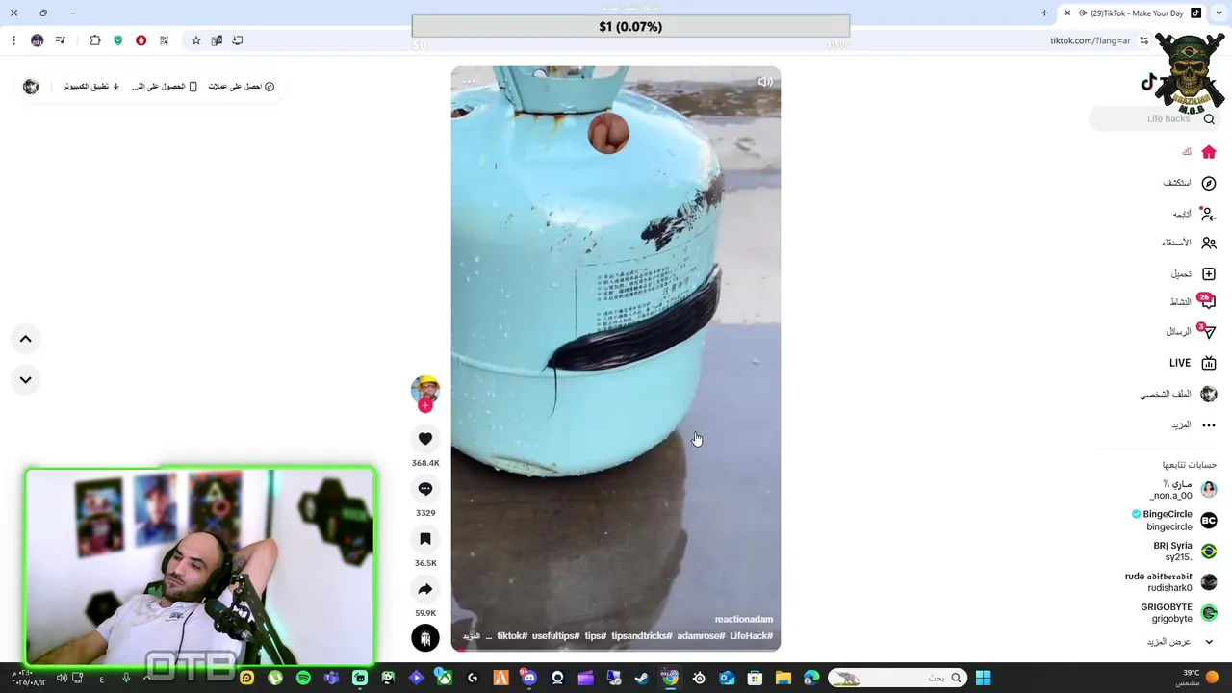Bookmark this page with the star icon
The width and height of the screenshot is (1232, 693).
tap(196, 40)
